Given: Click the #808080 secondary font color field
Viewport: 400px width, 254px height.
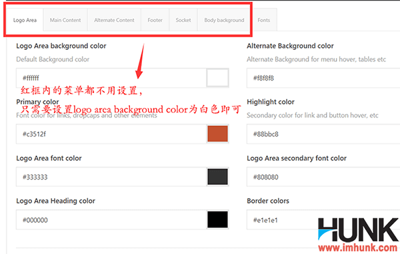Looking at the screenshot, I should pos(323,177).
